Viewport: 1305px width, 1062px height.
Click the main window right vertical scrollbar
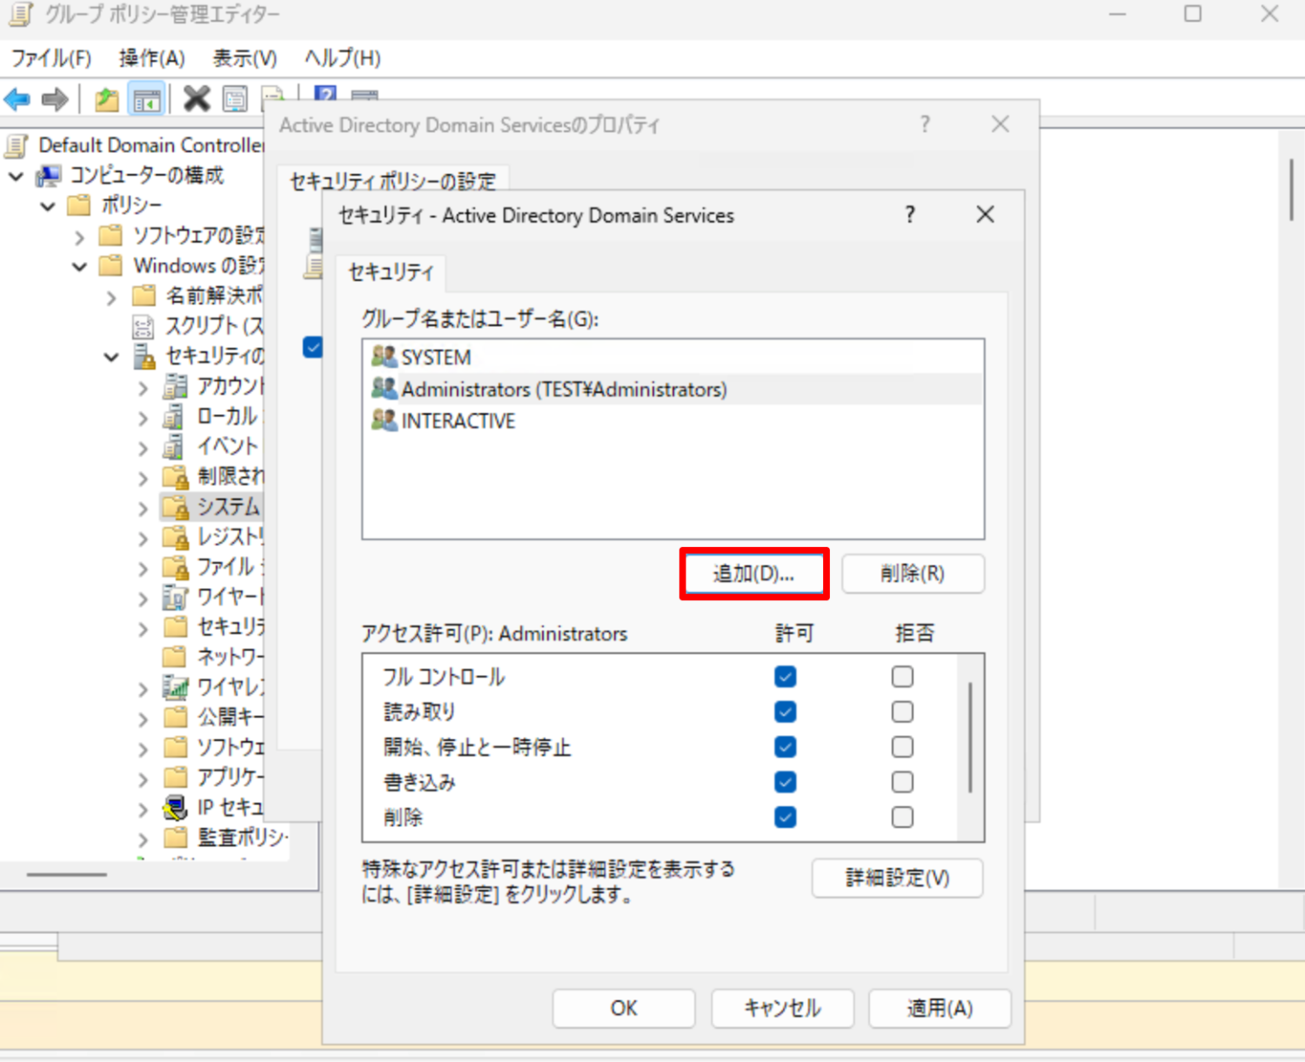coord(1293,190)
